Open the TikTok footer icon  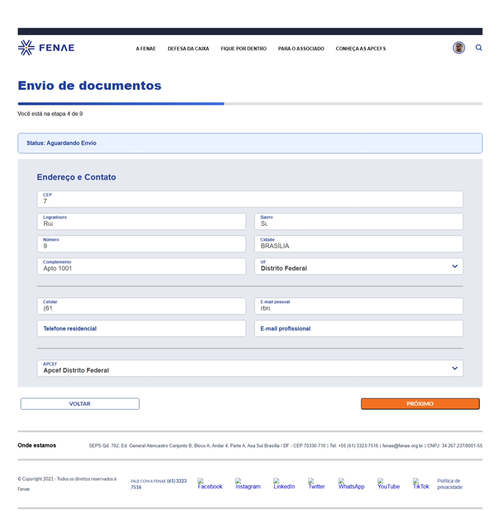[x=420, y=484]
